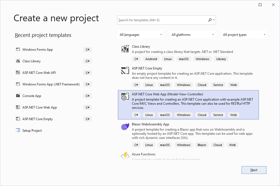The image size is (280, 186).
Task: Click the ASP.NET Core Web API icon
Action: [x=18, y=72]
